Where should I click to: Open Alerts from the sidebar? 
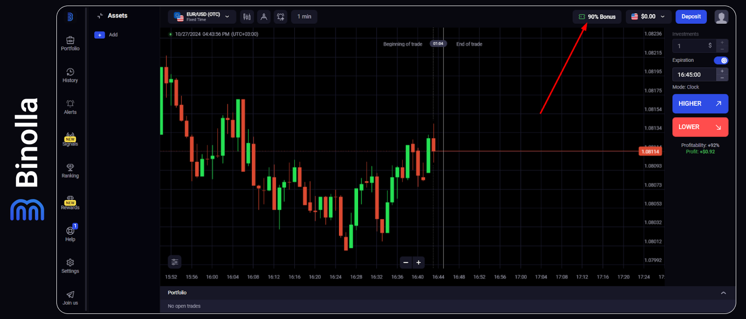[x=70, y=107]
